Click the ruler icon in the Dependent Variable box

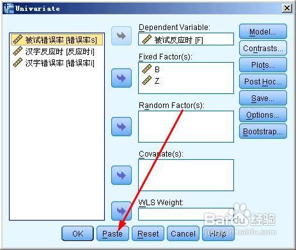pyautogui.click(x=146, y=40)
